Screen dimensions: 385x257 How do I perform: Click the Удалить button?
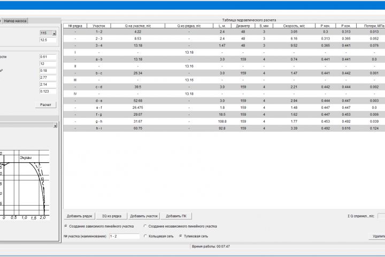coord(377,236)
